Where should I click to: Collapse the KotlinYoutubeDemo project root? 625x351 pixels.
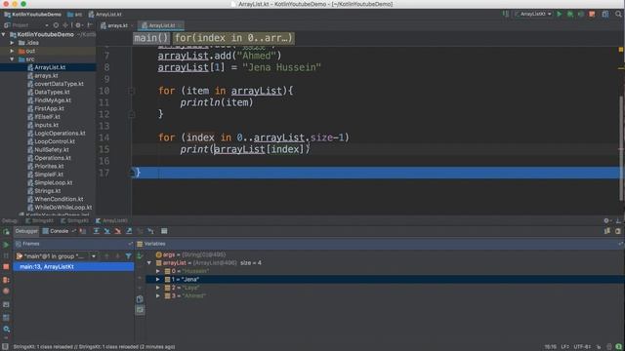[4, 35]
